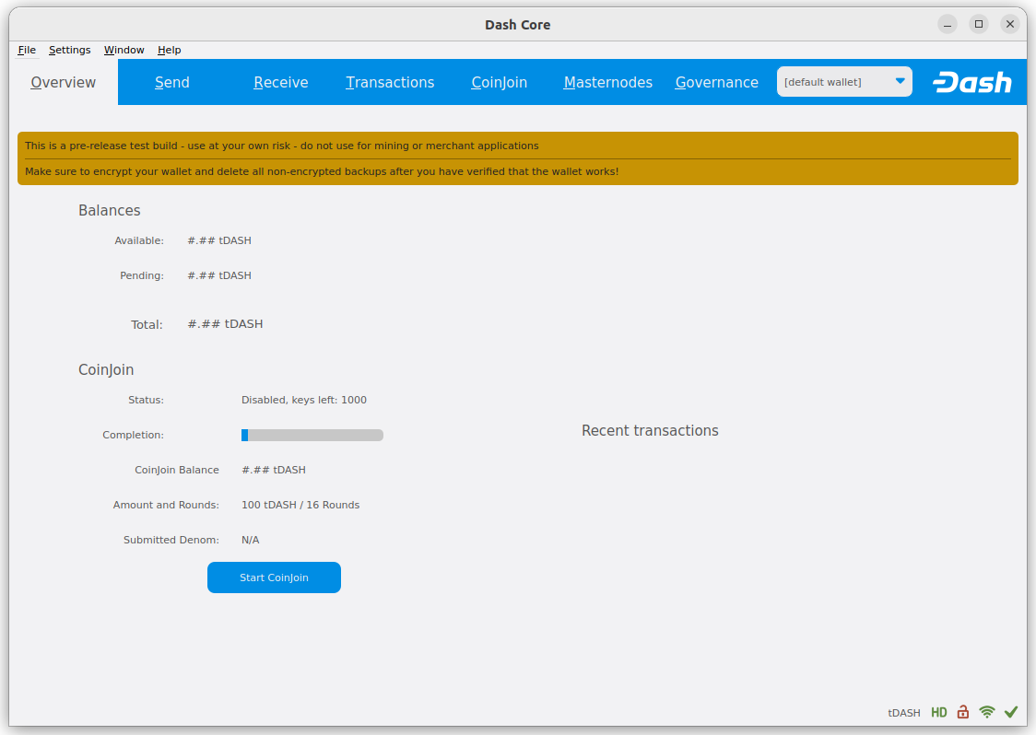Image resolution: width=1036 pixels, height=735 pixels.
Task: Click the HD wallet status icon
Action: 938,712
